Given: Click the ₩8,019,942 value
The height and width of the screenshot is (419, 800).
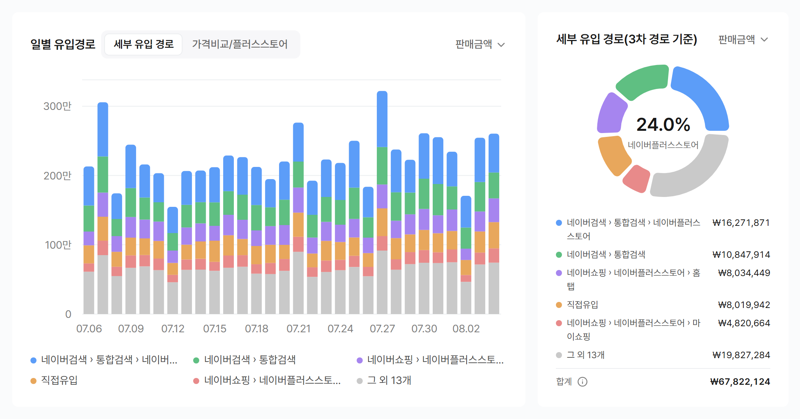Looking at the screenshot, I should 744,305.
